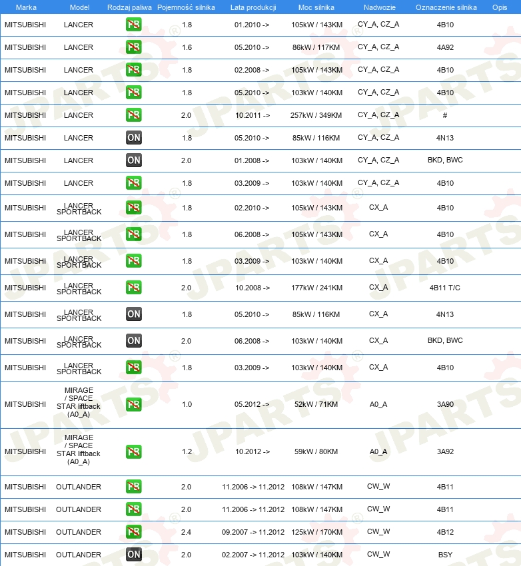Click the petrol icon in the Lancer 02.2008 row
The image size is (521, 566).
134,70
